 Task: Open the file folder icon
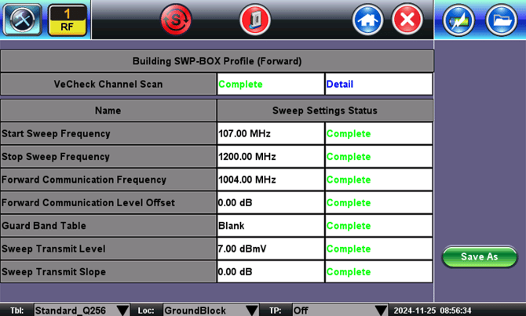[x=501, y=20]
